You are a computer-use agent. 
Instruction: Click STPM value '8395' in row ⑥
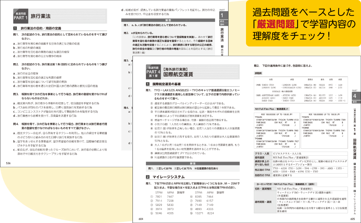click(198, 197)
